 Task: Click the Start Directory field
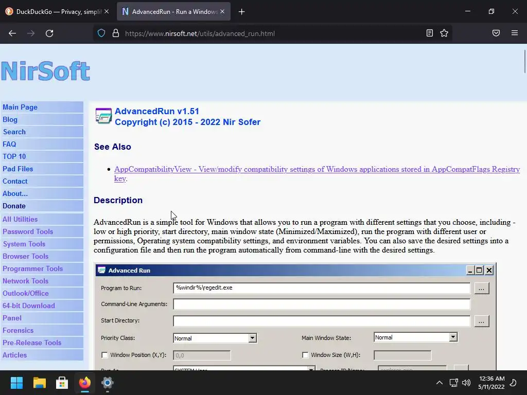(322, 321)
